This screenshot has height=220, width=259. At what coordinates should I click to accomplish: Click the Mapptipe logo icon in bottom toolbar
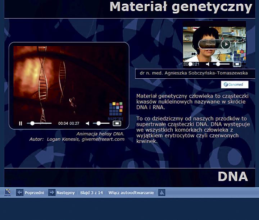tap(8, 193)
